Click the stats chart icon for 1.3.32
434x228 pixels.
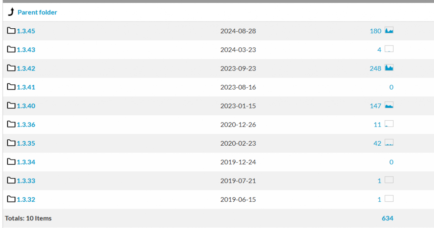pos(389,198)
